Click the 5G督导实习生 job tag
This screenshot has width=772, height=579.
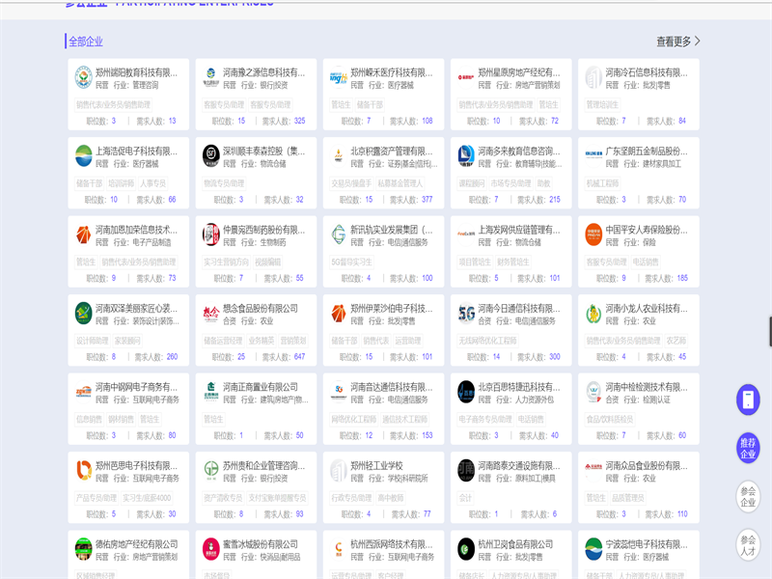pos(352,262)
